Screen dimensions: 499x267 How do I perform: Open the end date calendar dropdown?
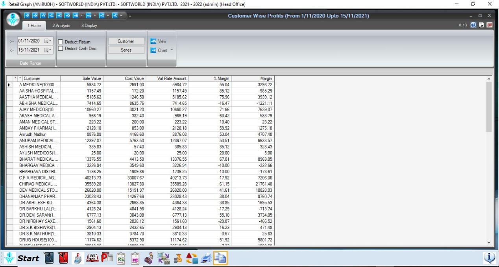click(x=47, y=50)
